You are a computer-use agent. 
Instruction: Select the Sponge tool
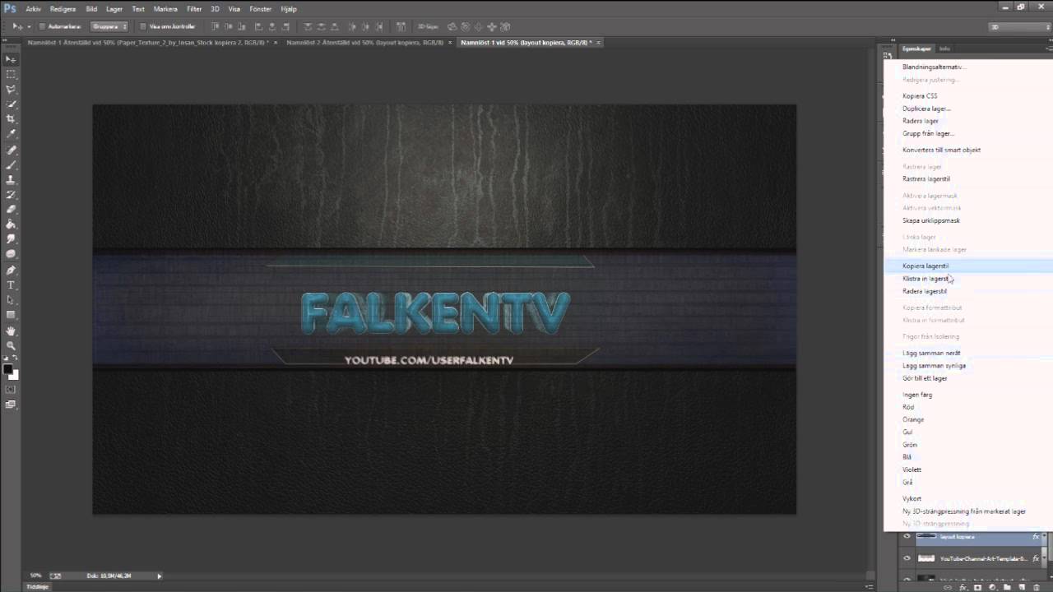(11, 254)
